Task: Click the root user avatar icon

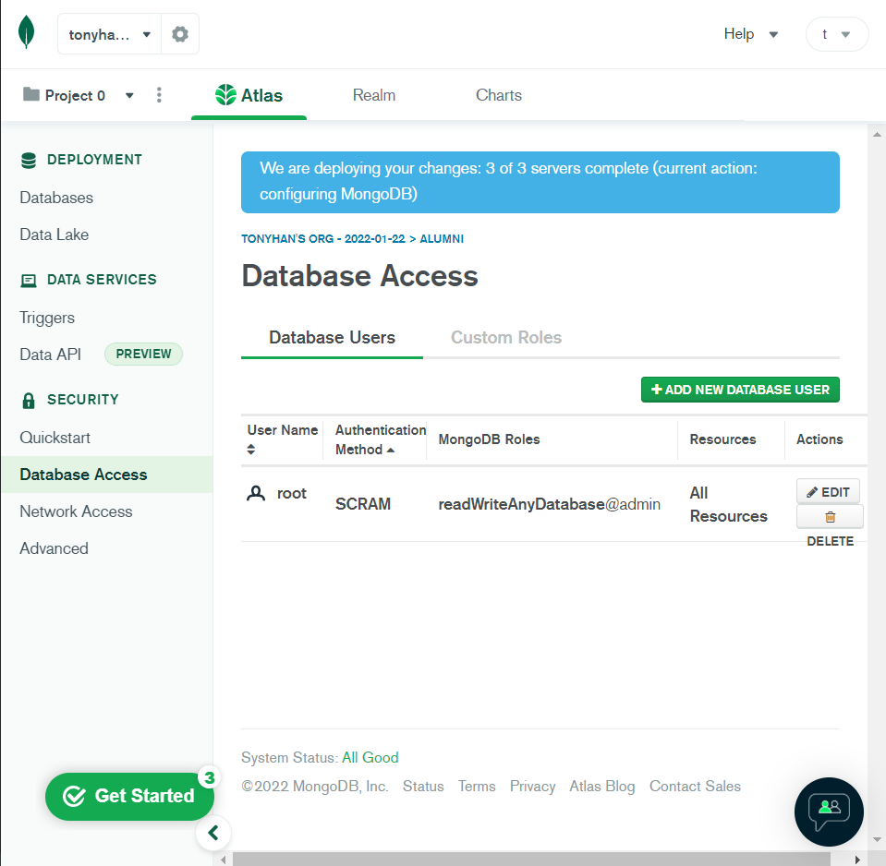Action: 256,493
